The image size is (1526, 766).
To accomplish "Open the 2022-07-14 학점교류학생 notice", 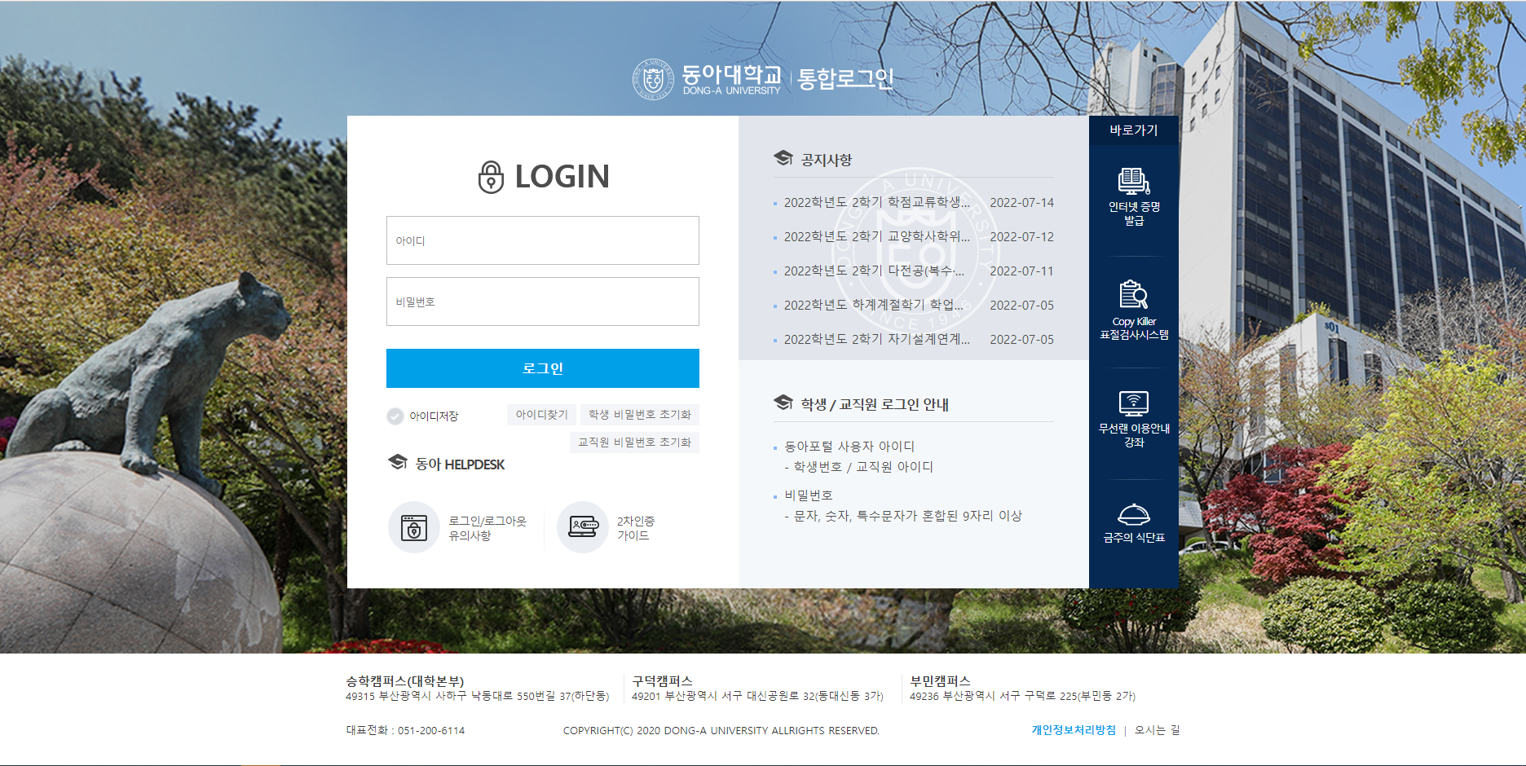I will [876, 202].
